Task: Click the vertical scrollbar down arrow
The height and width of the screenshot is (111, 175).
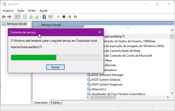Action: [x=172, y=93]
